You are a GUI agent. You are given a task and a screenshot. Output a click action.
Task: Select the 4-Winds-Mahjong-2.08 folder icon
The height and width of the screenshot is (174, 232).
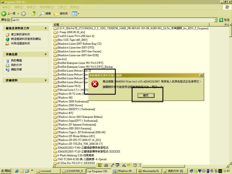pos(55,155)
